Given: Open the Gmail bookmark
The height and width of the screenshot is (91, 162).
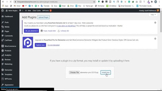Looking at the screenshot, I should tap(17, 6).
